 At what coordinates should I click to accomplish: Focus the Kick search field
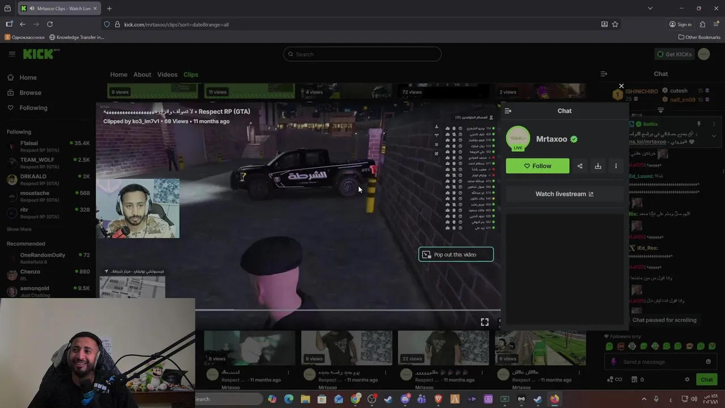362,54
